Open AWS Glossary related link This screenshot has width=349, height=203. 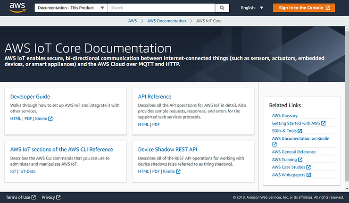(x=285, y=116)
